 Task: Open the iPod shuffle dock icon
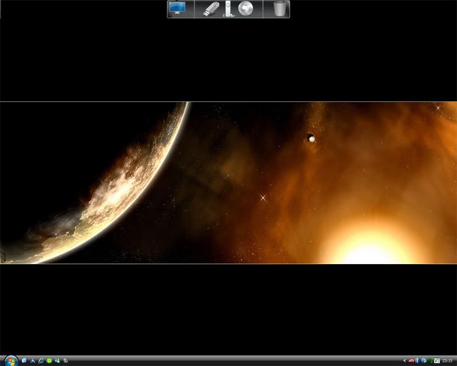click(228, 9)
